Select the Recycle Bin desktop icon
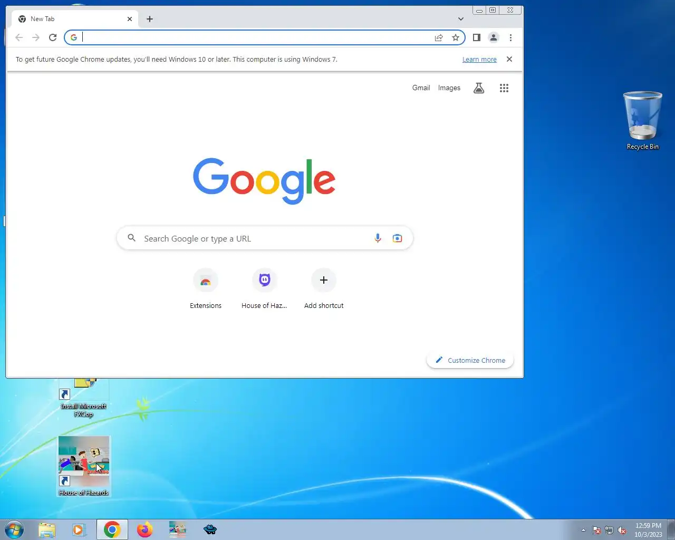 pyautogui.click(x=642, y=121)
